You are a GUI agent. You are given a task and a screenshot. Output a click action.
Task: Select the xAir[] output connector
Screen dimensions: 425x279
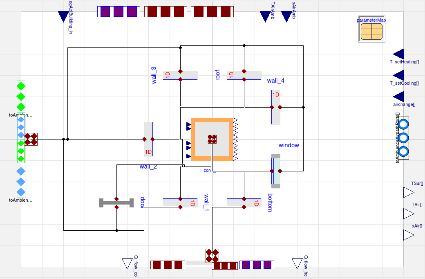point(409,235)
